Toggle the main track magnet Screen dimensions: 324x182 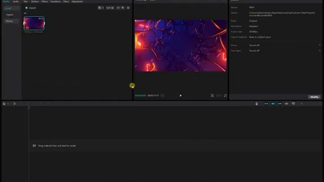pyautogui.click(x=266, y=104)
